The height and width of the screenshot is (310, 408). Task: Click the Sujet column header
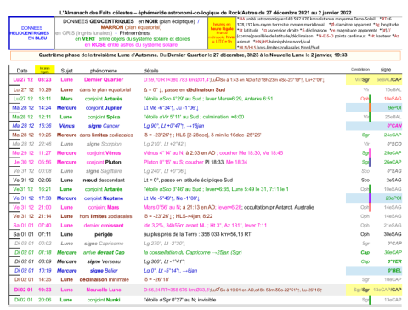pos(67,71)
